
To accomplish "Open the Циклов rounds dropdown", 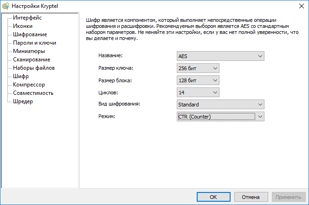I will 198,93.
